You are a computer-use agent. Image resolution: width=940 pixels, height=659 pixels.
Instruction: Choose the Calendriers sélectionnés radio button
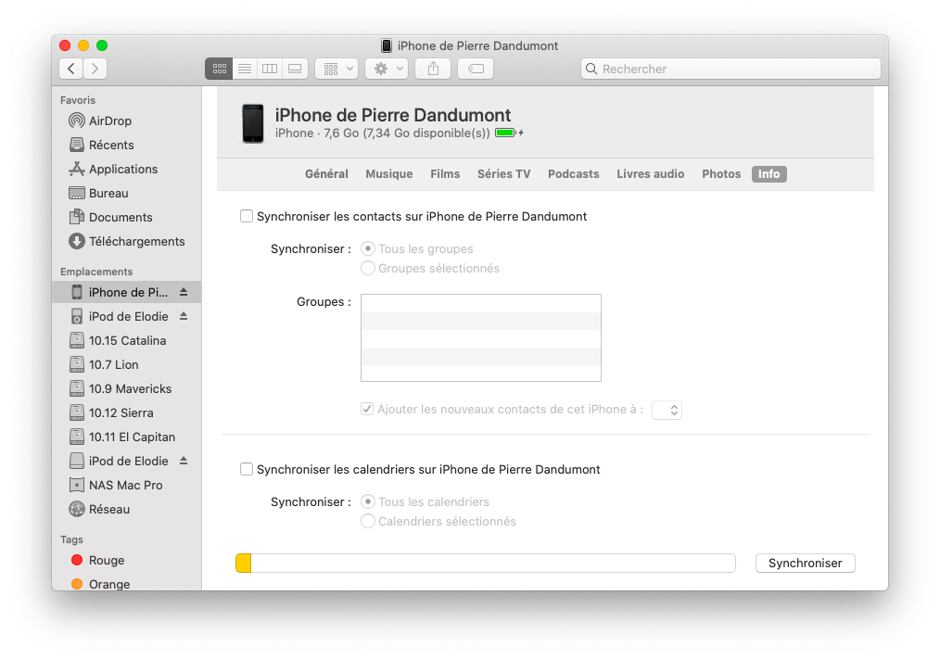tap(367, 521)
